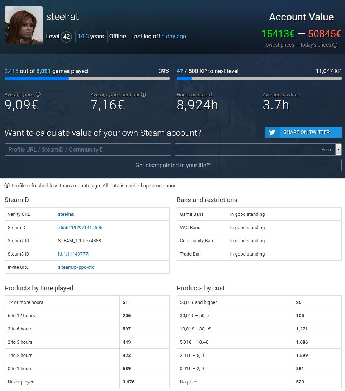This screenshot has height=391, width=345.
Task: Click the VAC Bans row status
Action: pos(247,227)
